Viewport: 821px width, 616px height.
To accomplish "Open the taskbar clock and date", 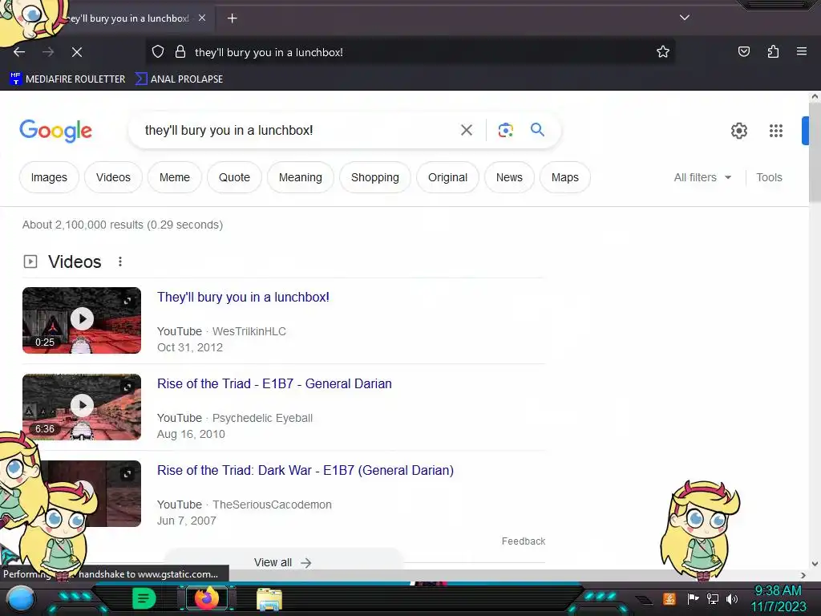I will point(778,598).
